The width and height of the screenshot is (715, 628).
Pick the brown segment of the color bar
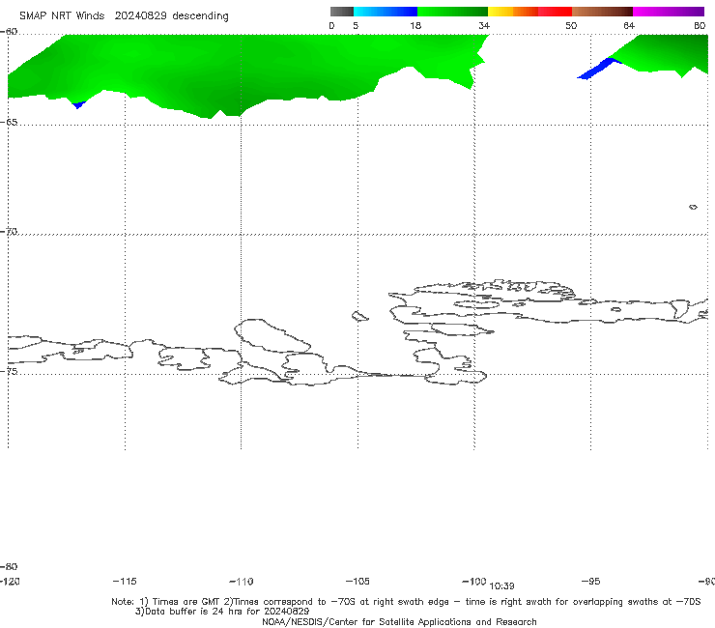[602, 12]
